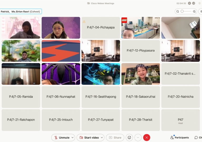This screenshot has height=142, width=202.
Task: Click the ceiling view video tile
Action: pos(180,28)
